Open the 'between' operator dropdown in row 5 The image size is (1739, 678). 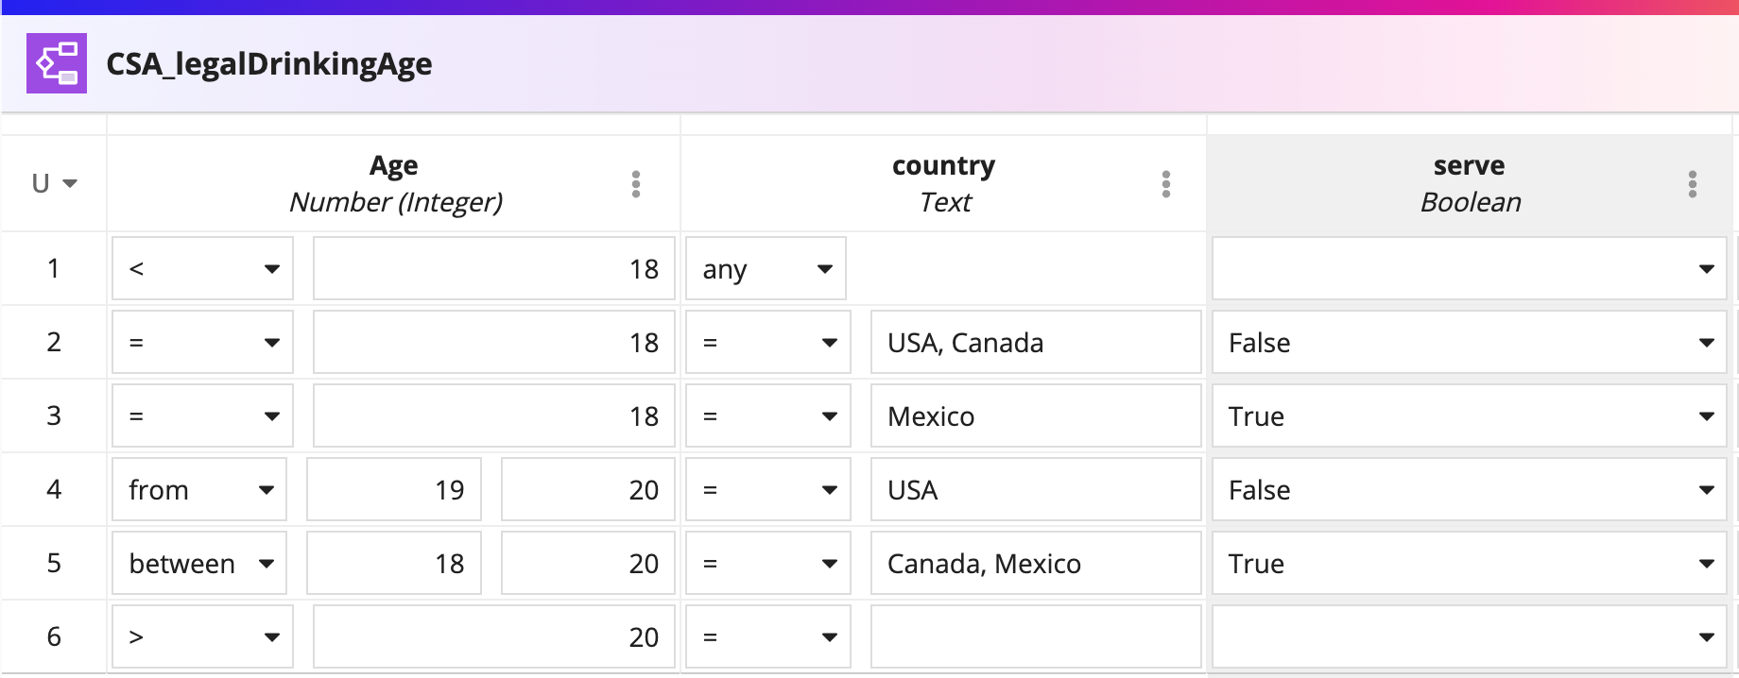(199, 564)
